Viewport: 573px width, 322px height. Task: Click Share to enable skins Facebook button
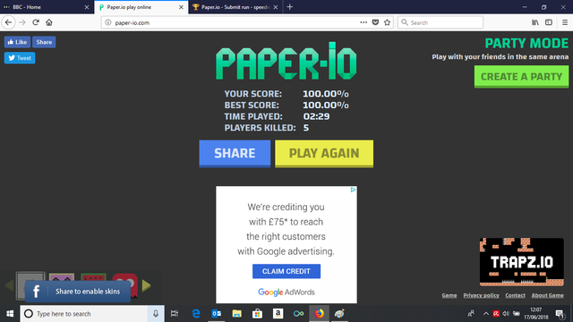pos(78,292)
